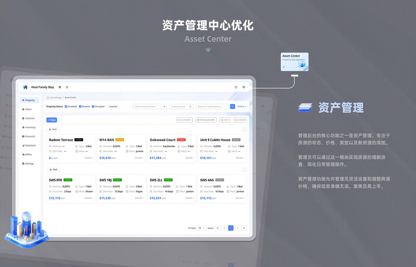Open the Client section in the sidebar
The height and width of the screenshot is (267, 416).
[x=27, y=109]
